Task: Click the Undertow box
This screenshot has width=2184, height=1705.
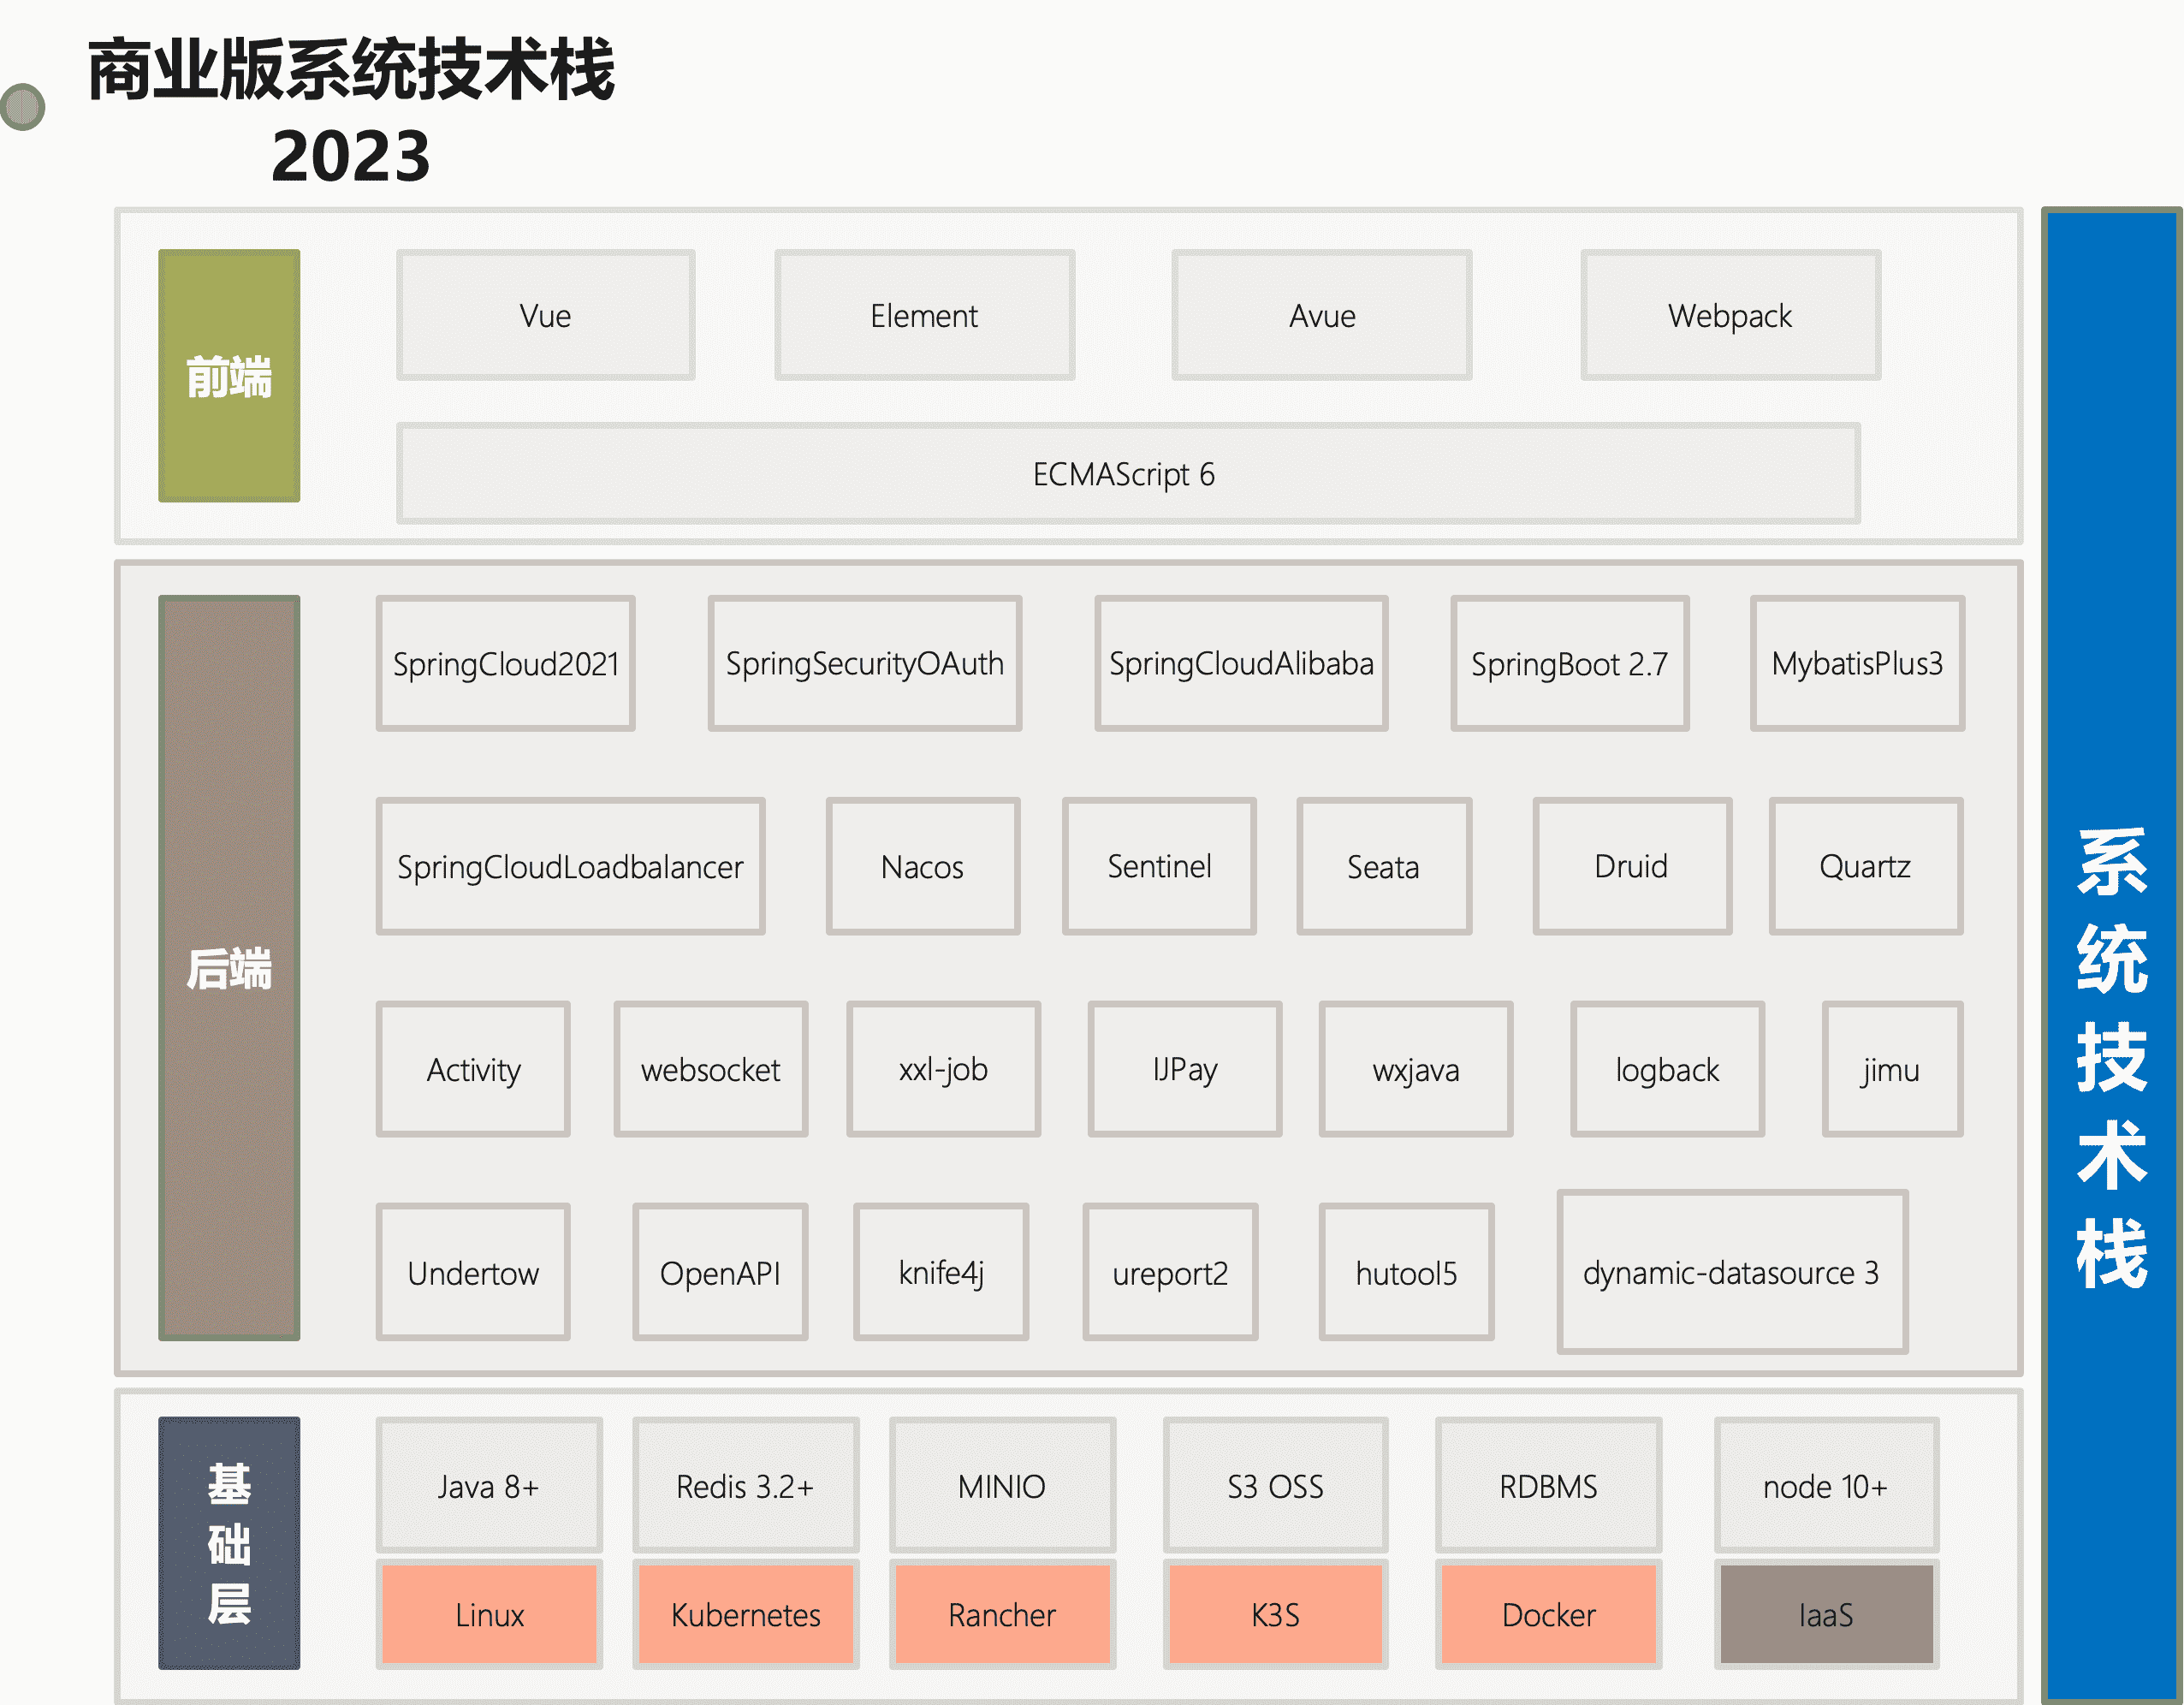Action: (x=473, y=1272)
